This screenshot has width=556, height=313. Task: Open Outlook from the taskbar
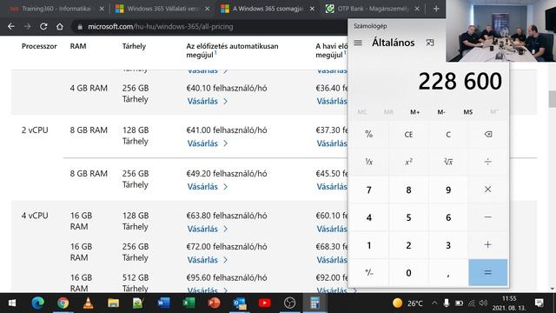pos(240,303)
